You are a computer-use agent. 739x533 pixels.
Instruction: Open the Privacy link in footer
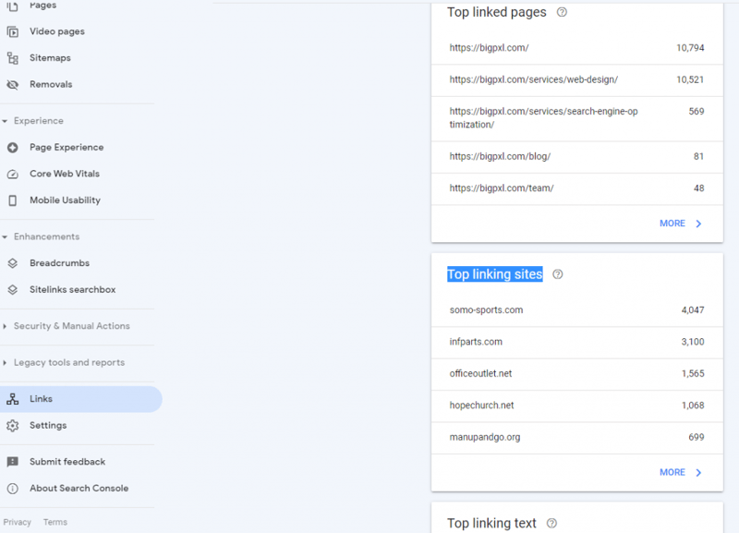17,522
